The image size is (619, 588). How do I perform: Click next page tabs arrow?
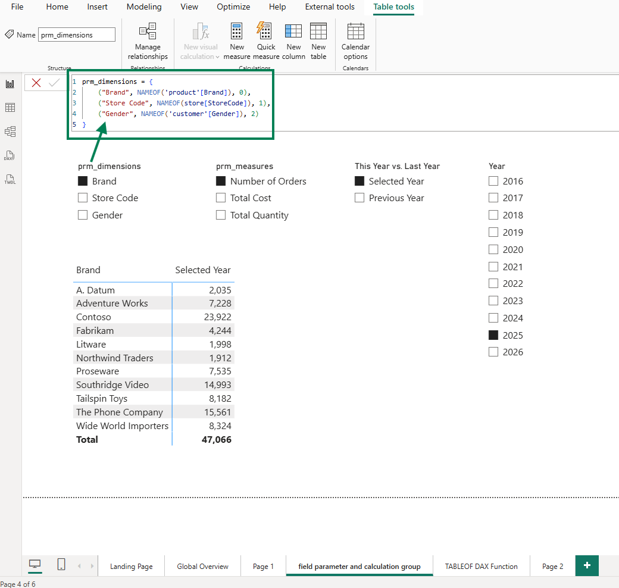(92, 566)
